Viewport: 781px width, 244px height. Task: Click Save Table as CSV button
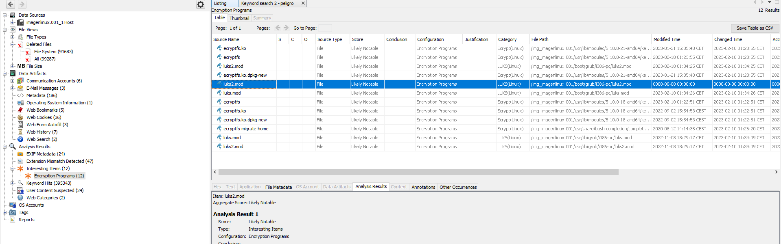tap(755, 28)
